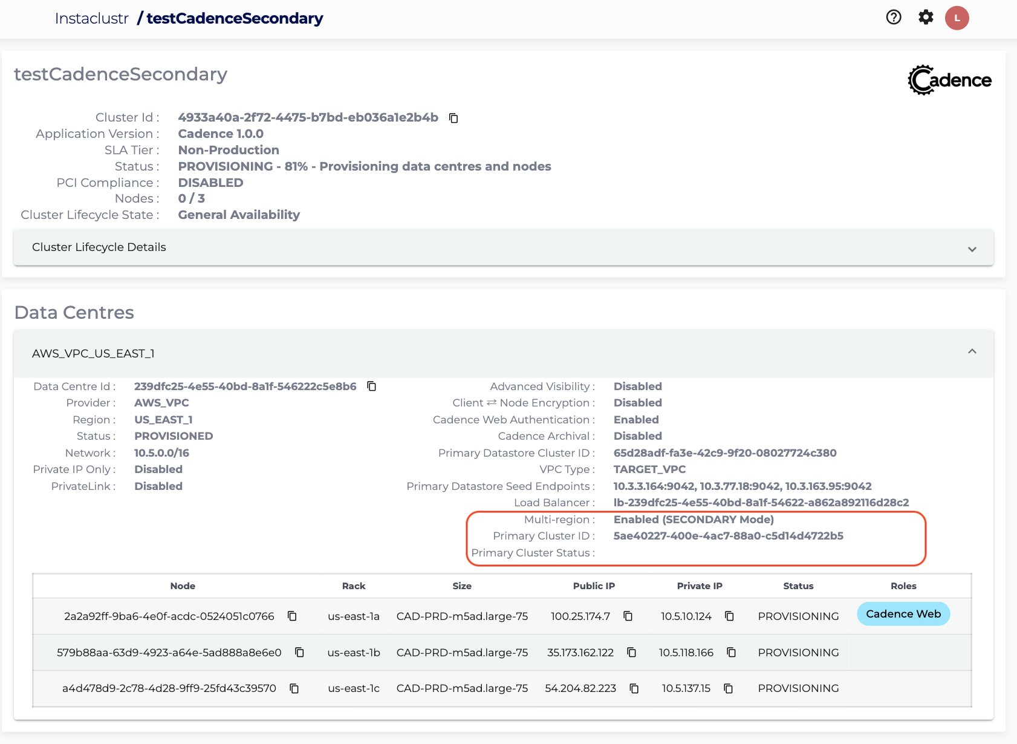The width and height of the screenshot is (1017, 744).
Task: Collapse the AWS_VPC_US_EAST_1 data centre section
Action: point(972,352)
